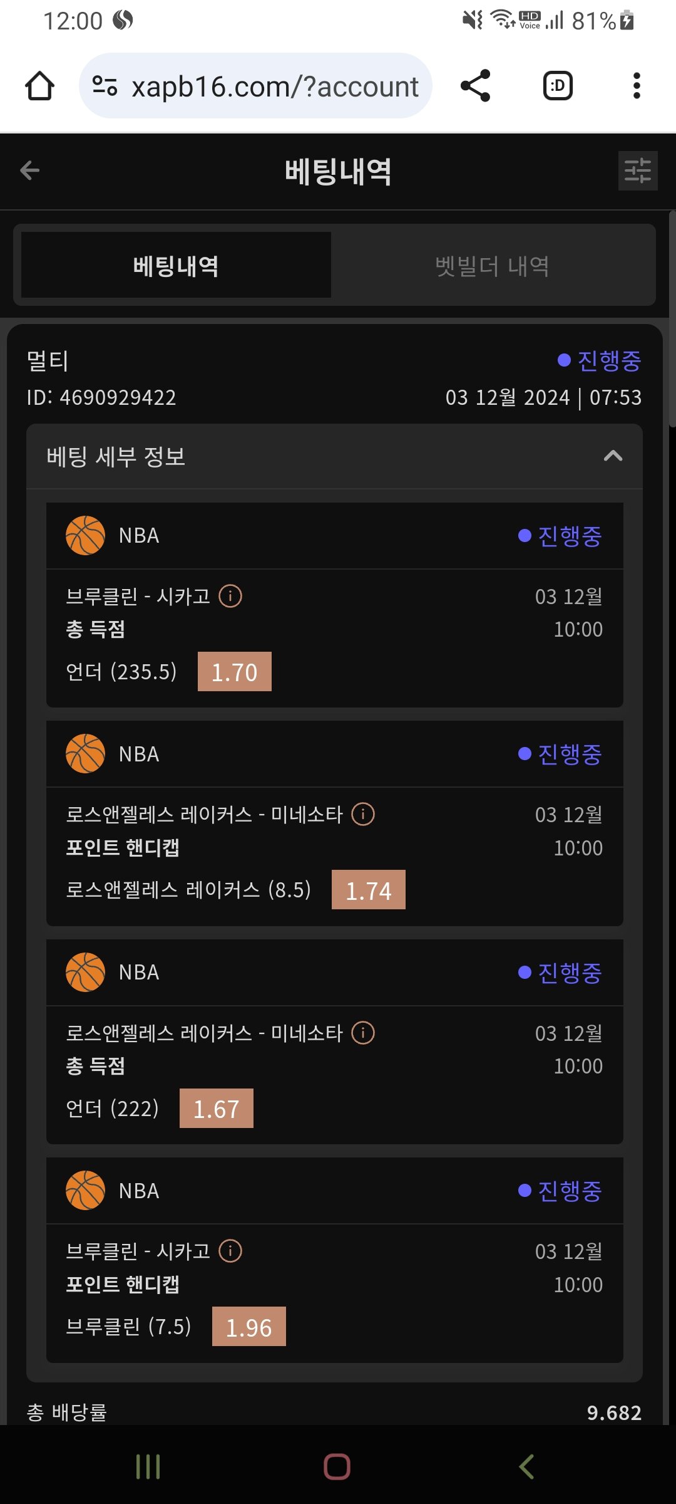Switch to the 벳빌더 내역 tab

click(x=493, y=266)
